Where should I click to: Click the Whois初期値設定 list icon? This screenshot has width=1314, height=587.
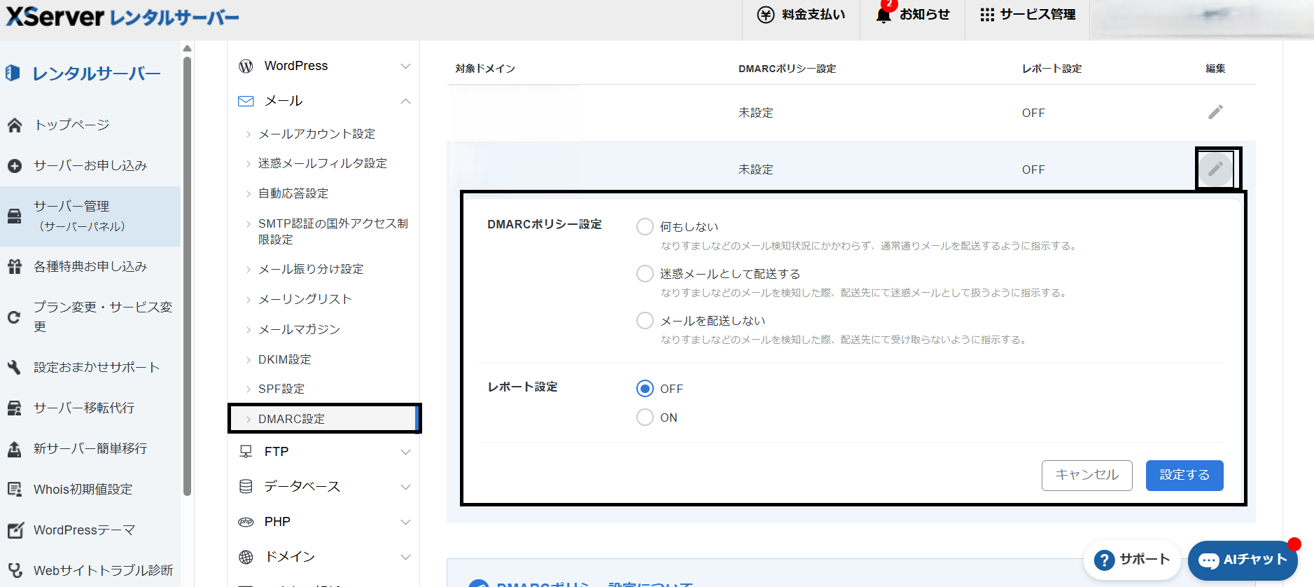point(15,489)
